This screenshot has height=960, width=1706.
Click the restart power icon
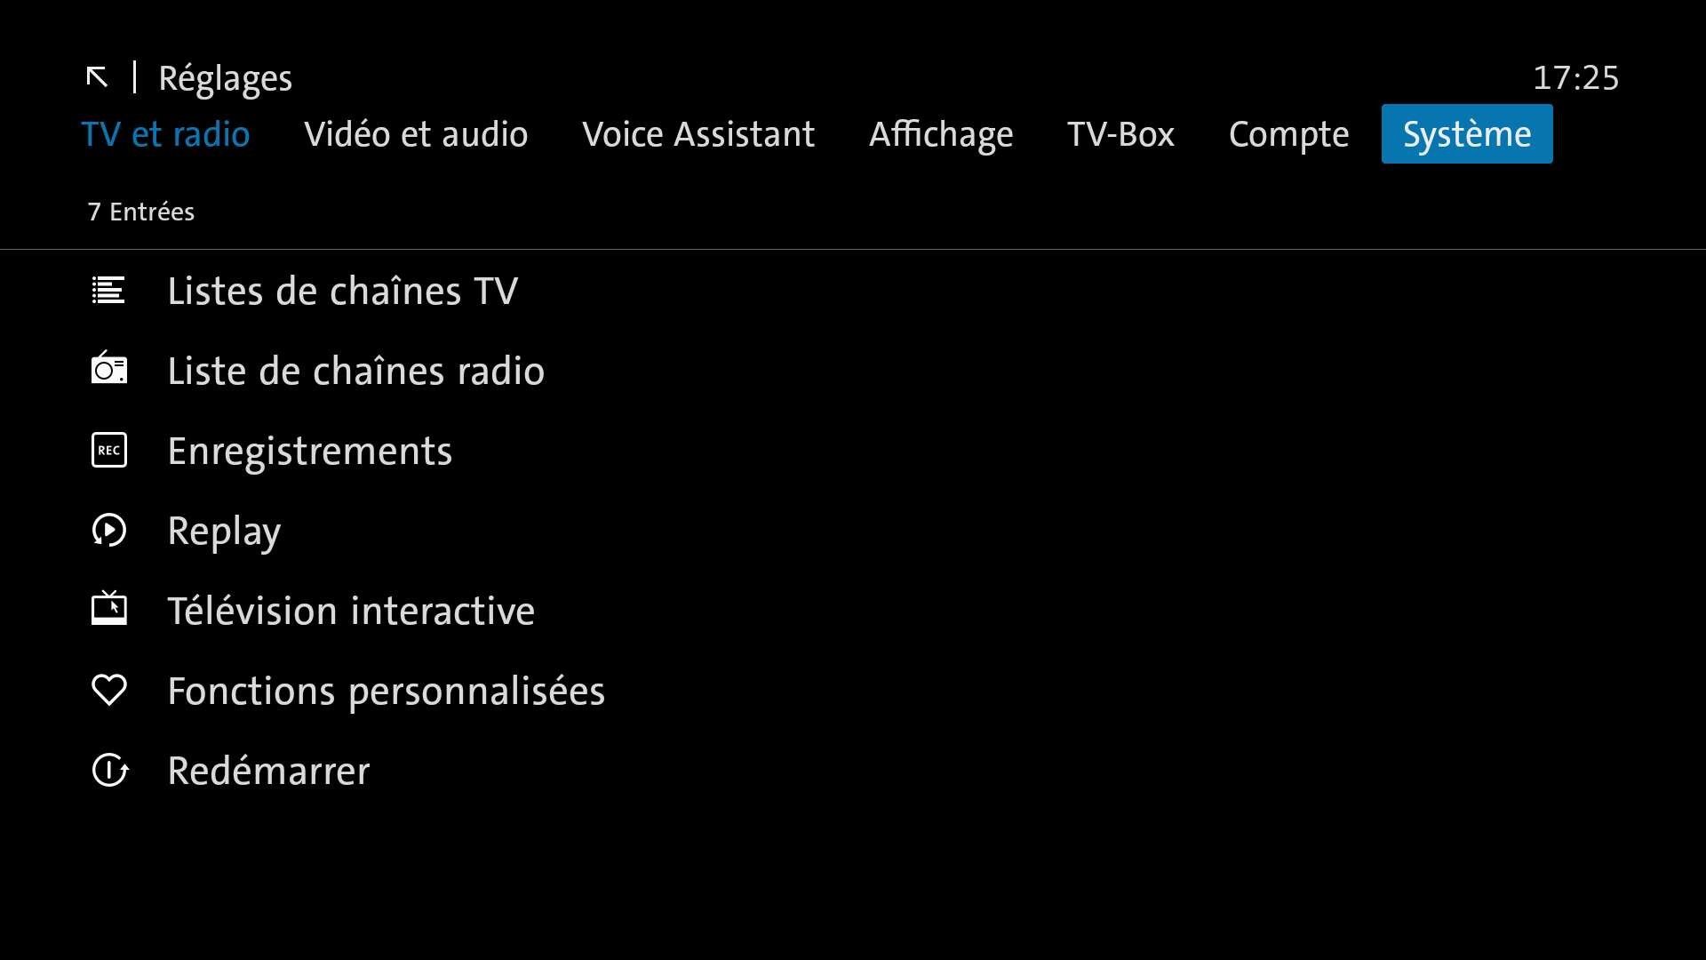click(x=110, y=771)
